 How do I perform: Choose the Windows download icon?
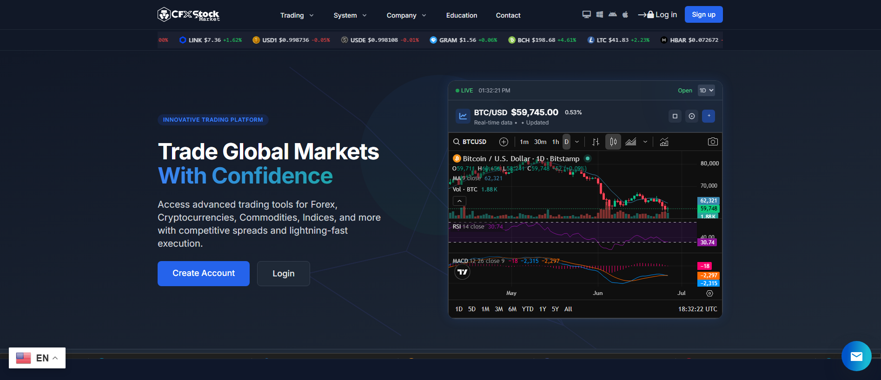click(x=600, y=14)
